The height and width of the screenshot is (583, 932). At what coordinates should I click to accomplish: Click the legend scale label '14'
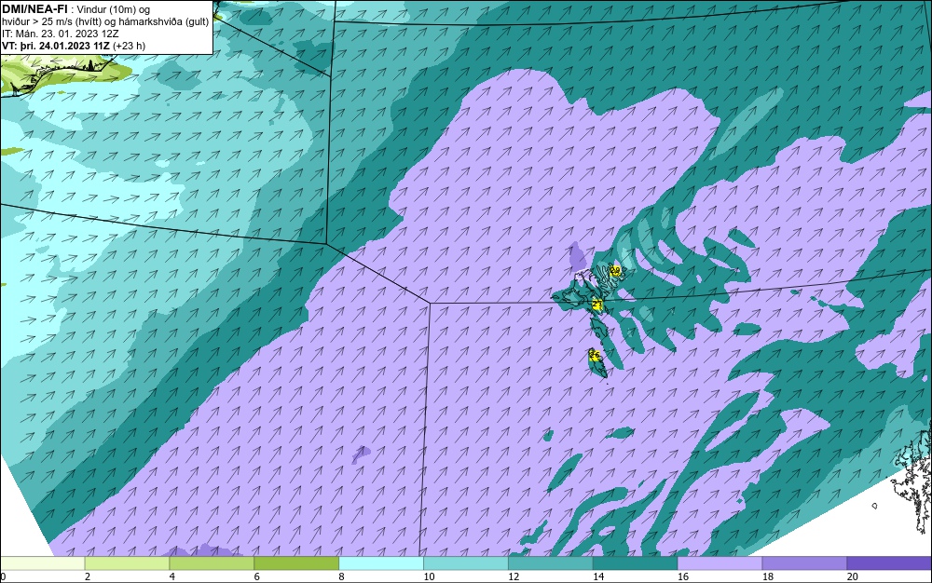pos(598,576)
